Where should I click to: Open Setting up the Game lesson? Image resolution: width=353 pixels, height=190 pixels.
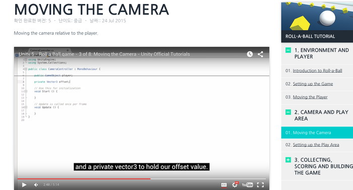click(x=313, y=84)
